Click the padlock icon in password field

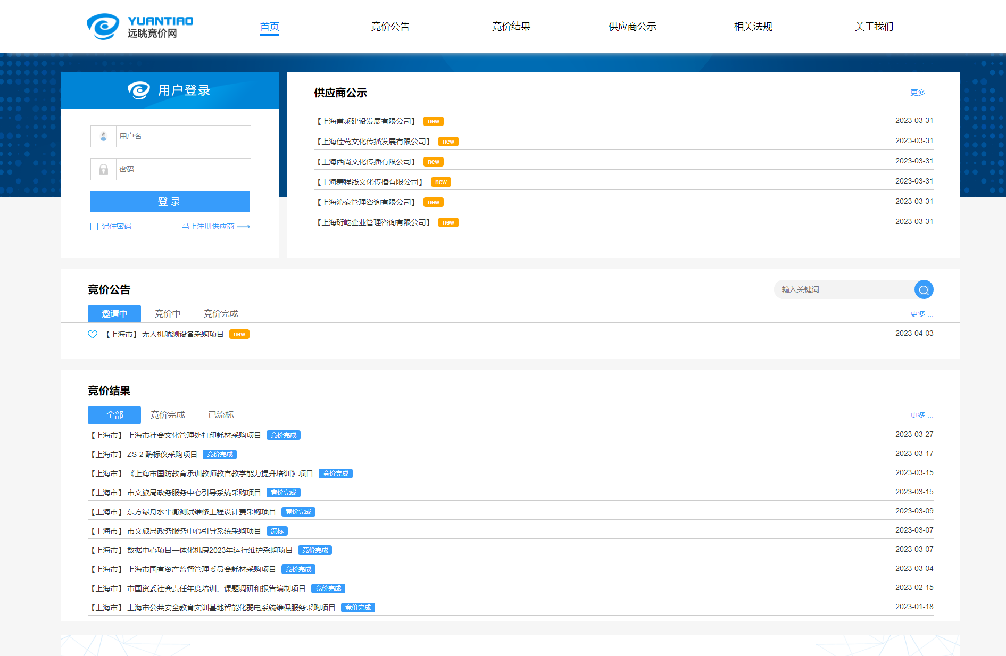104,169
